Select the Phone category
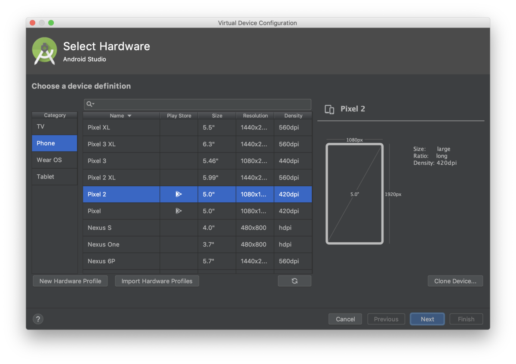 (55, 143)
